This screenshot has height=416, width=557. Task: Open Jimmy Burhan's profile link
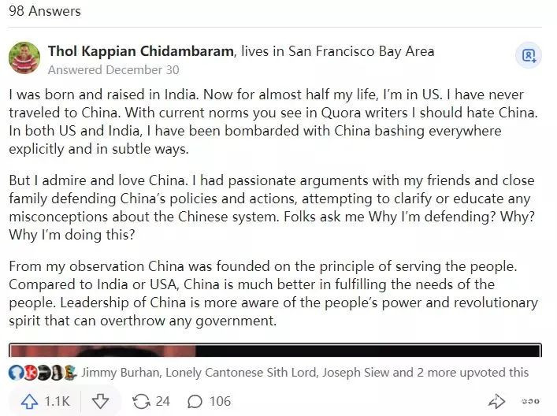tap(119, 372)
